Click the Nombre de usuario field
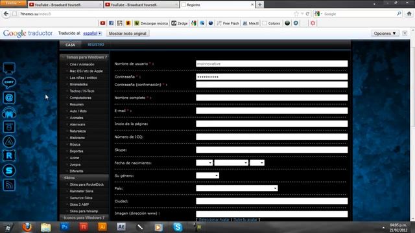The image size is (415, 233). tap(272, 63)
